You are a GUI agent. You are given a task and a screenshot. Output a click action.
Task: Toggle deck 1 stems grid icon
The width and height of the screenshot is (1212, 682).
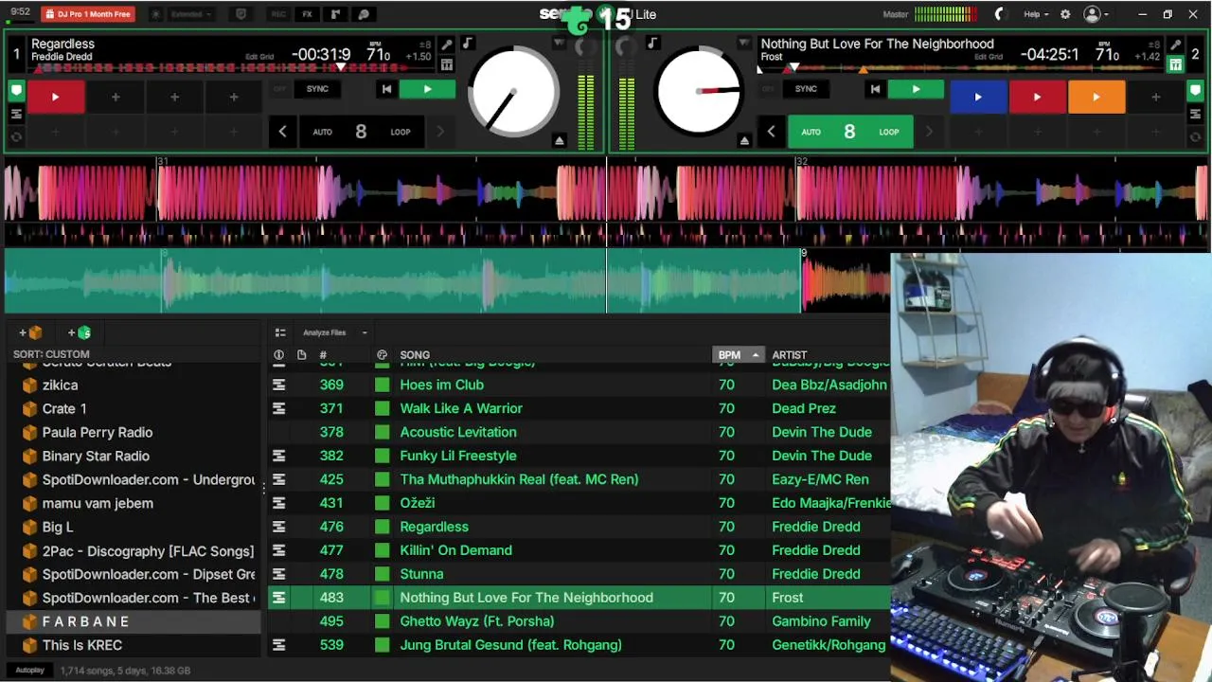447,64
